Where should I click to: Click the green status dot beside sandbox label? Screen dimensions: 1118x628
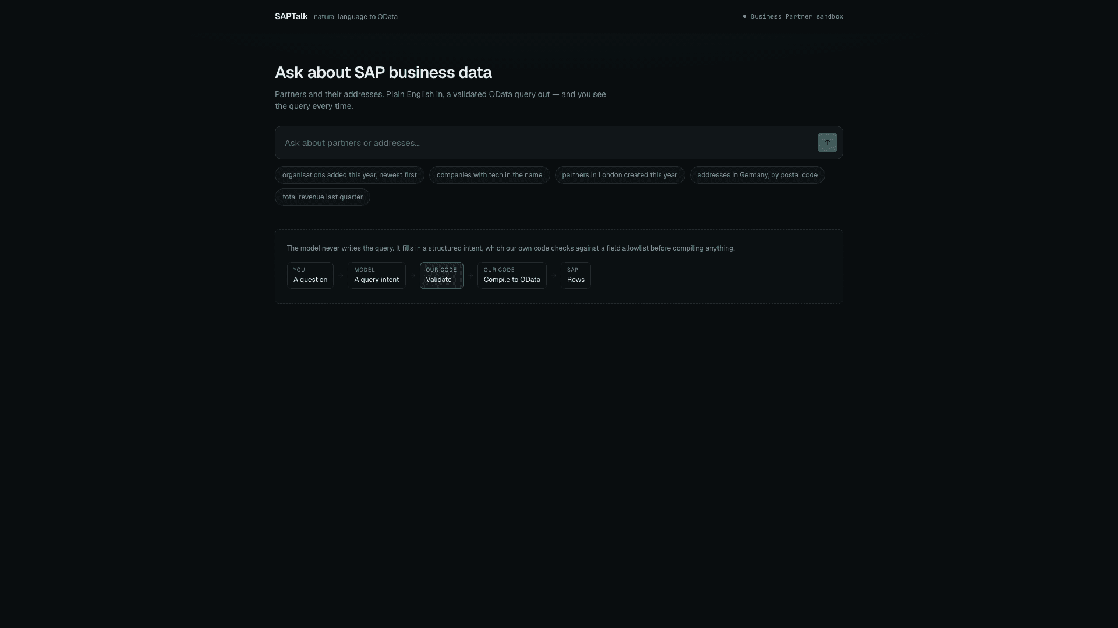[745, 16]
